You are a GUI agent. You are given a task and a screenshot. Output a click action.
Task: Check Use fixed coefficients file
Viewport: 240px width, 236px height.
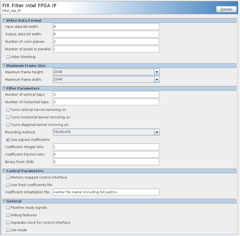click(x=8, y=185)
